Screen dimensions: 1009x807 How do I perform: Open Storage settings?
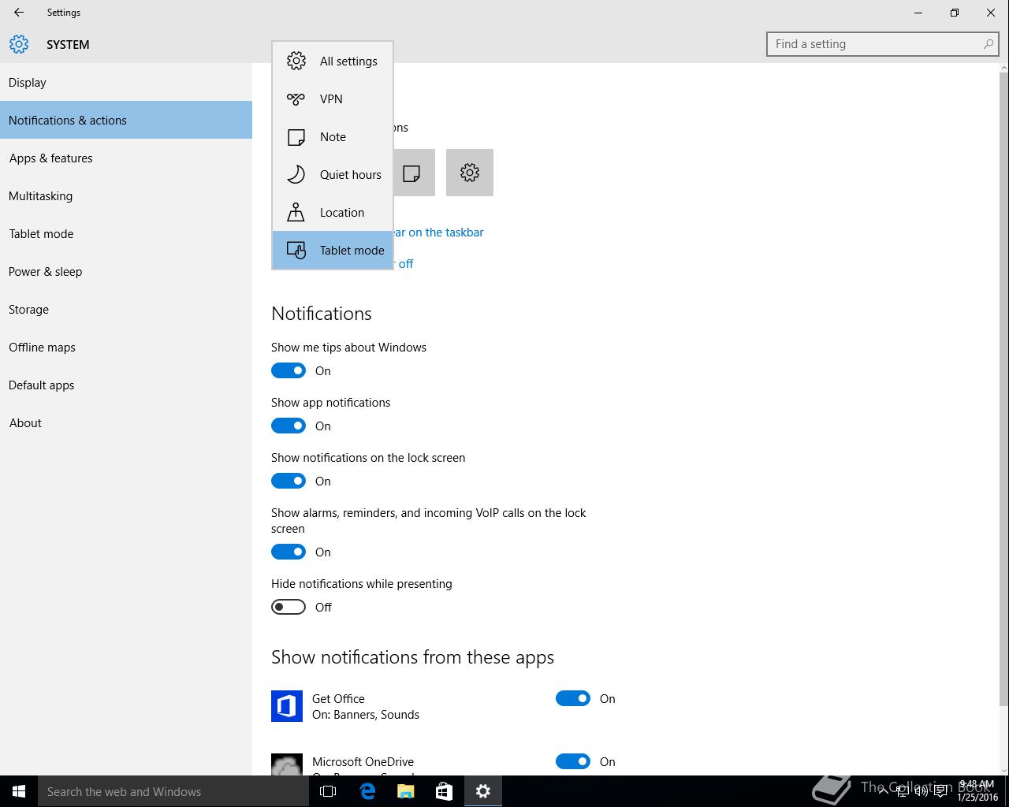126,309
